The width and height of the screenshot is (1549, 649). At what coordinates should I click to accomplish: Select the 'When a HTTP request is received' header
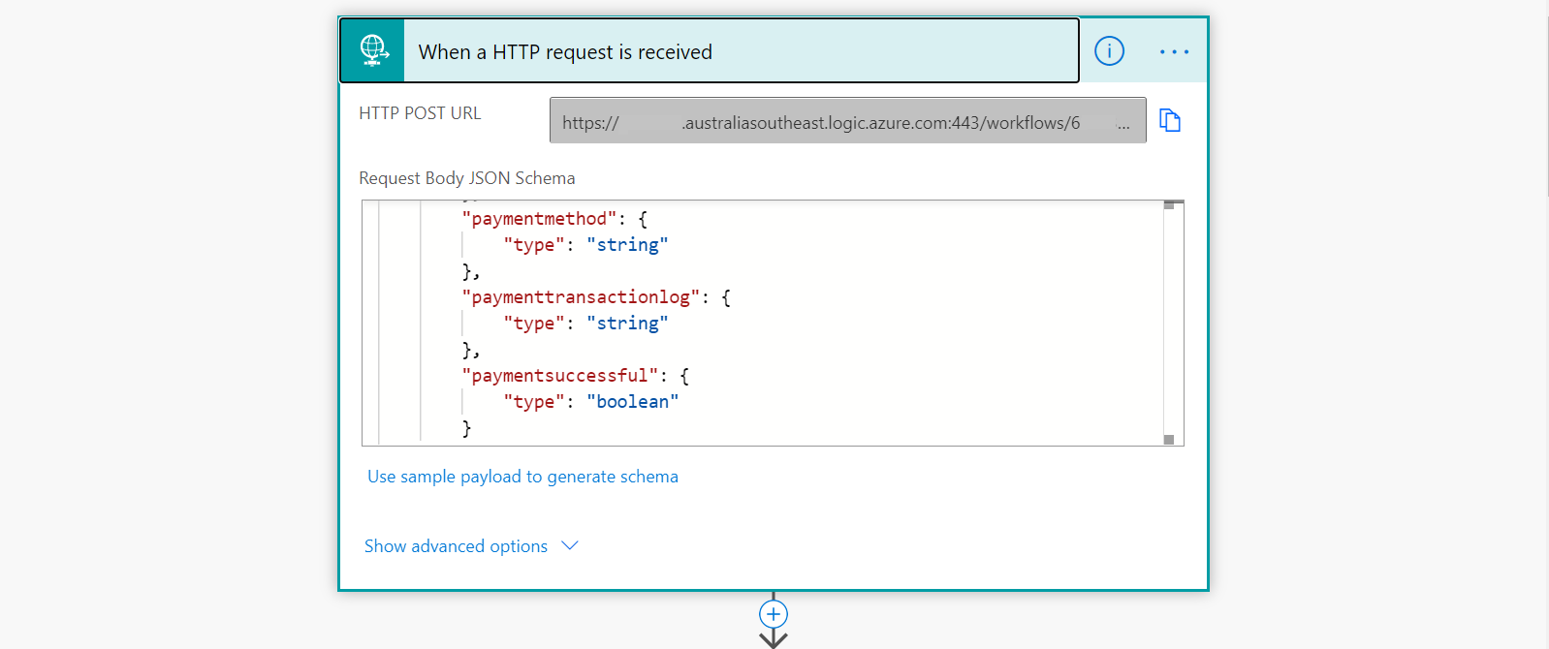click(565, 52)
